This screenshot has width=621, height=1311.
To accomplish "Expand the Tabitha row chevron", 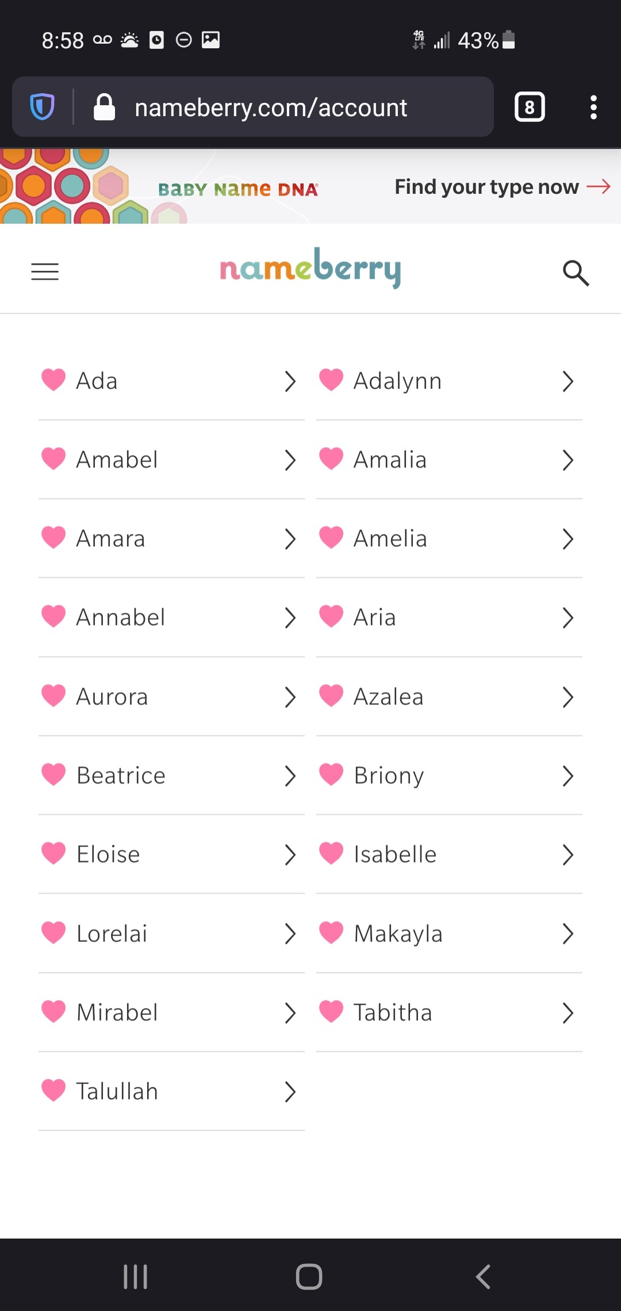I will click(568, 1013).
